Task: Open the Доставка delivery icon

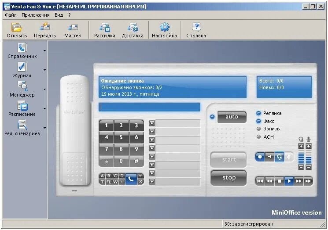Action: pyautogui.click(x=133, y=30)
